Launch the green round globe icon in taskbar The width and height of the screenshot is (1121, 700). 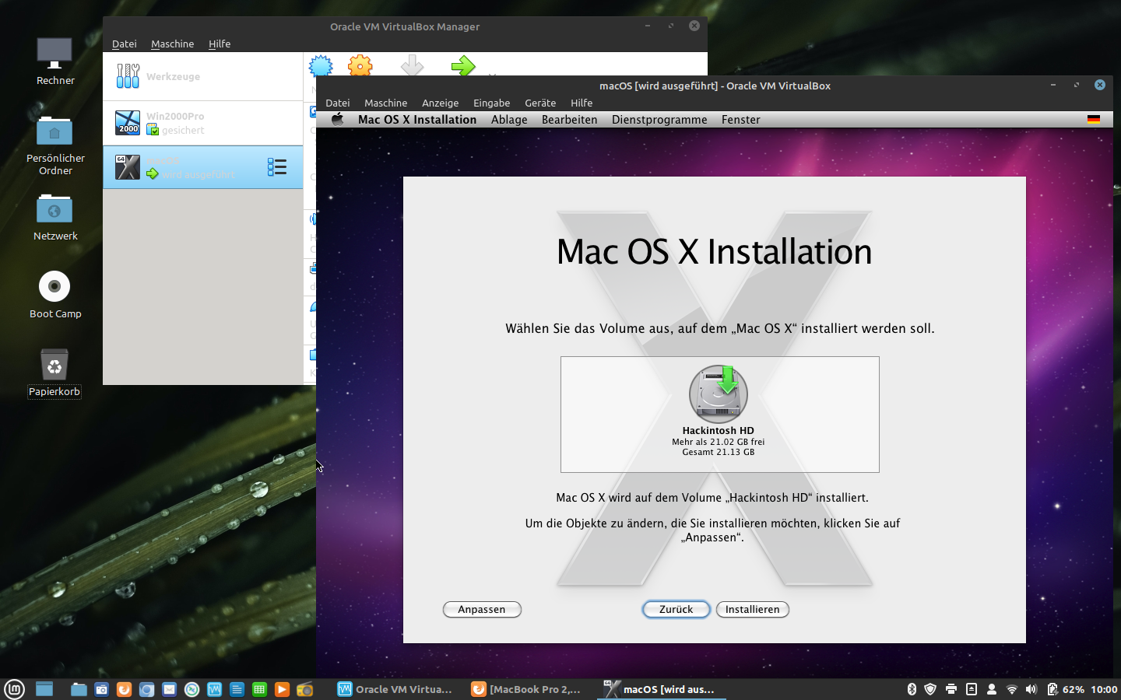192,689
